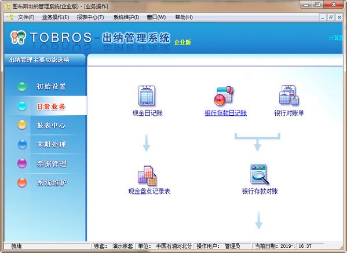Open the 系统维护(I) menu

click(126, 17)
